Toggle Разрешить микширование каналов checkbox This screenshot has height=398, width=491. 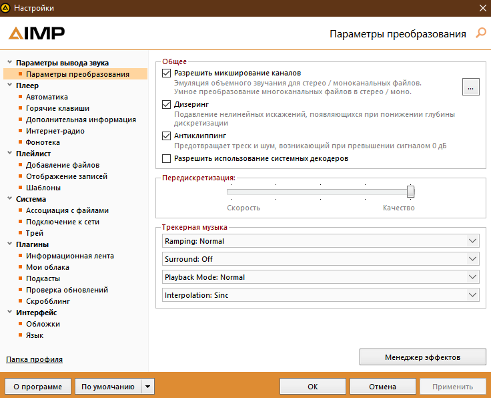coord(167,73)
